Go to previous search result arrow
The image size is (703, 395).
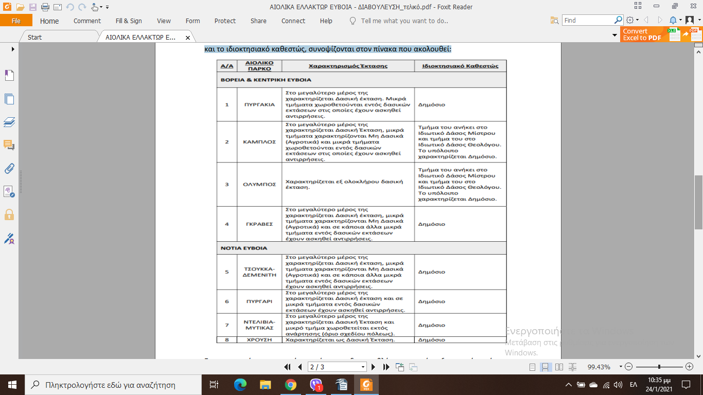click(646, 20)
